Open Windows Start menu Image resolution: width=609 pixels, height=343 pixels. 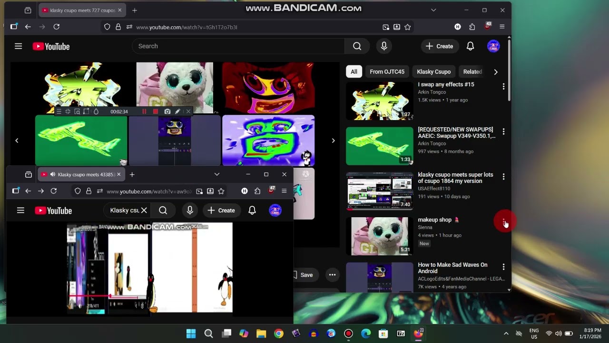point(191,333)
